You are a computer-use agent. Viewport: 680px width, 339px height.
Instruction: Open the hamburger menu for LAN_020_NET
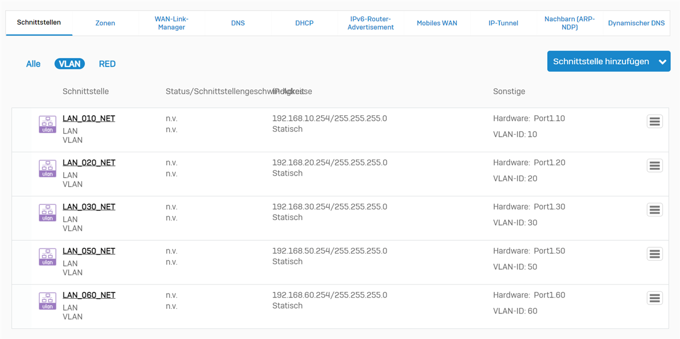point(654,166)
